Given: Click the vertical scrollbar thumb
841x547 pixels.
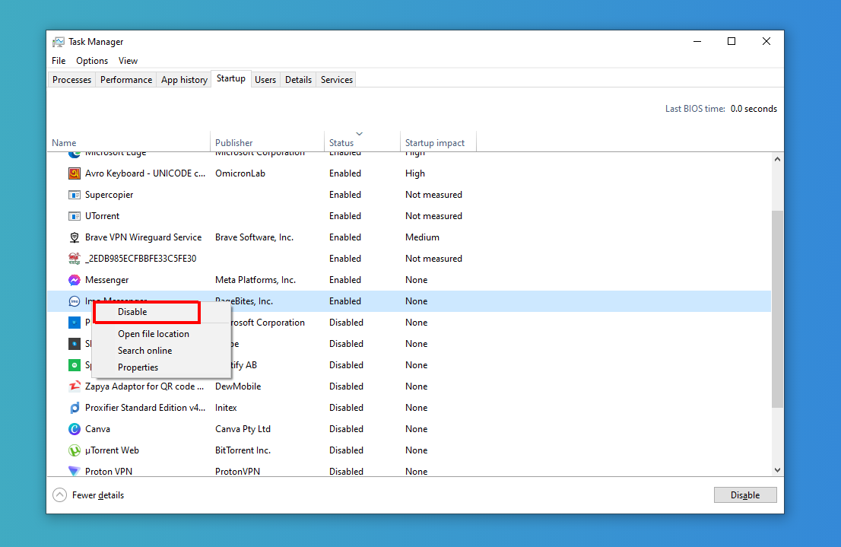Looking at the screenshot, I should pyautogui.click(x=777, y=309).
